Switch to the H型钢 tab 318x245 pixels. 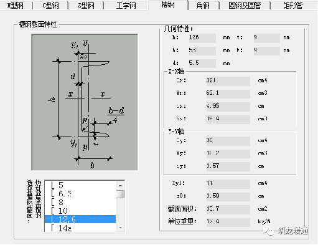click(x=16, y=5)
